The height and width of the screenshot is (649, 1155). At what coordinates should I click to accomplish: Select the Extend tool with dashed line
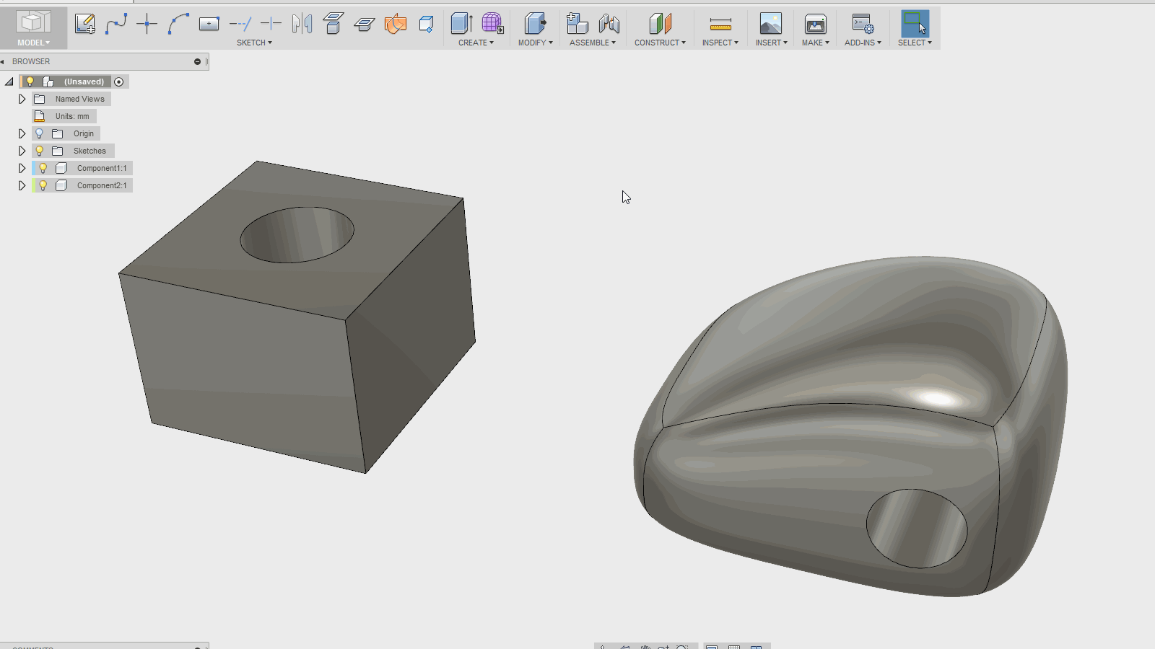pos(240,24)
